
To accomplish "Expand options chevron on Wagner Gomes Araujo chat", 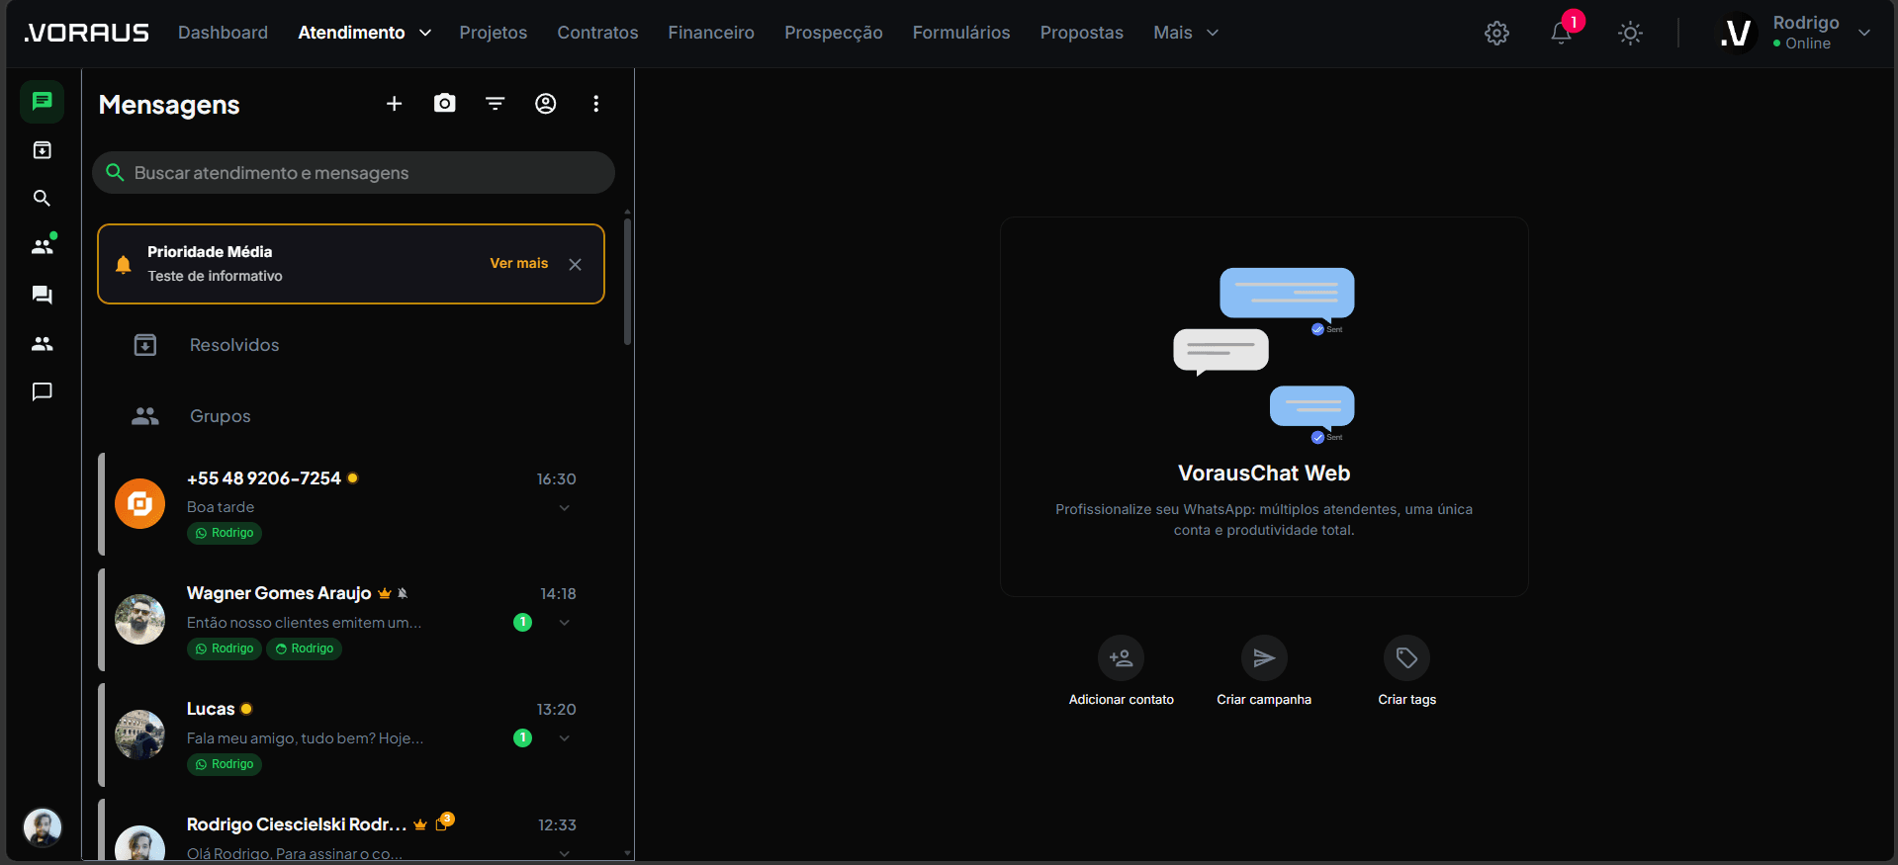I will (565, 623).
